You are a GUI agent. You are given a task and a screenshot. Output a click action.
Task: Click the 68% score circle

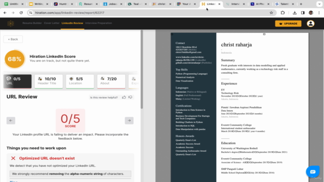click(x=15, y=59)
